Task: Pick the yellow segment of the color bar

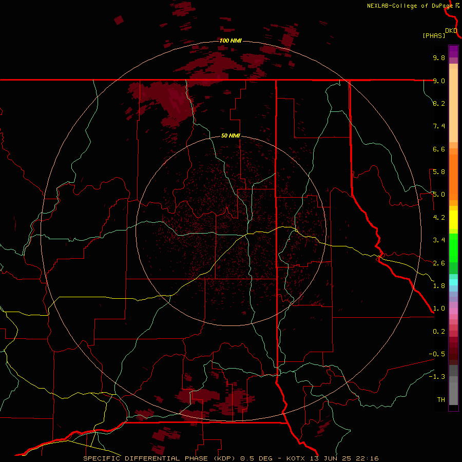Action: point(453,220)
